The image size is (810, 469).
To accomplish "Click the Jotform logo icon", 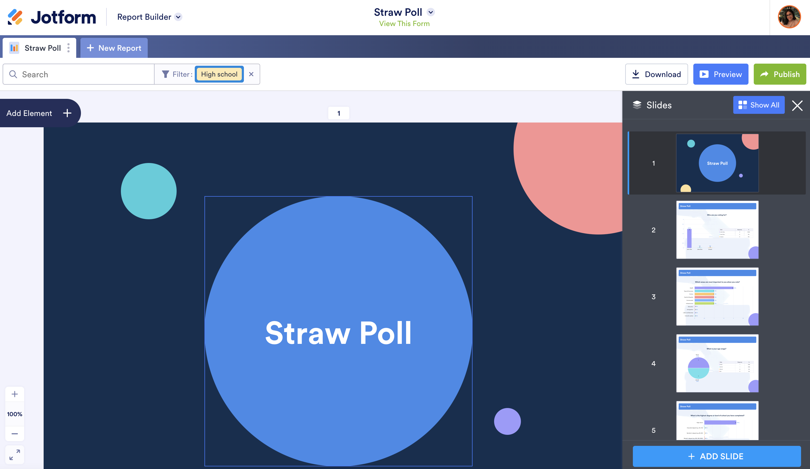I will (x=15, y=17).
